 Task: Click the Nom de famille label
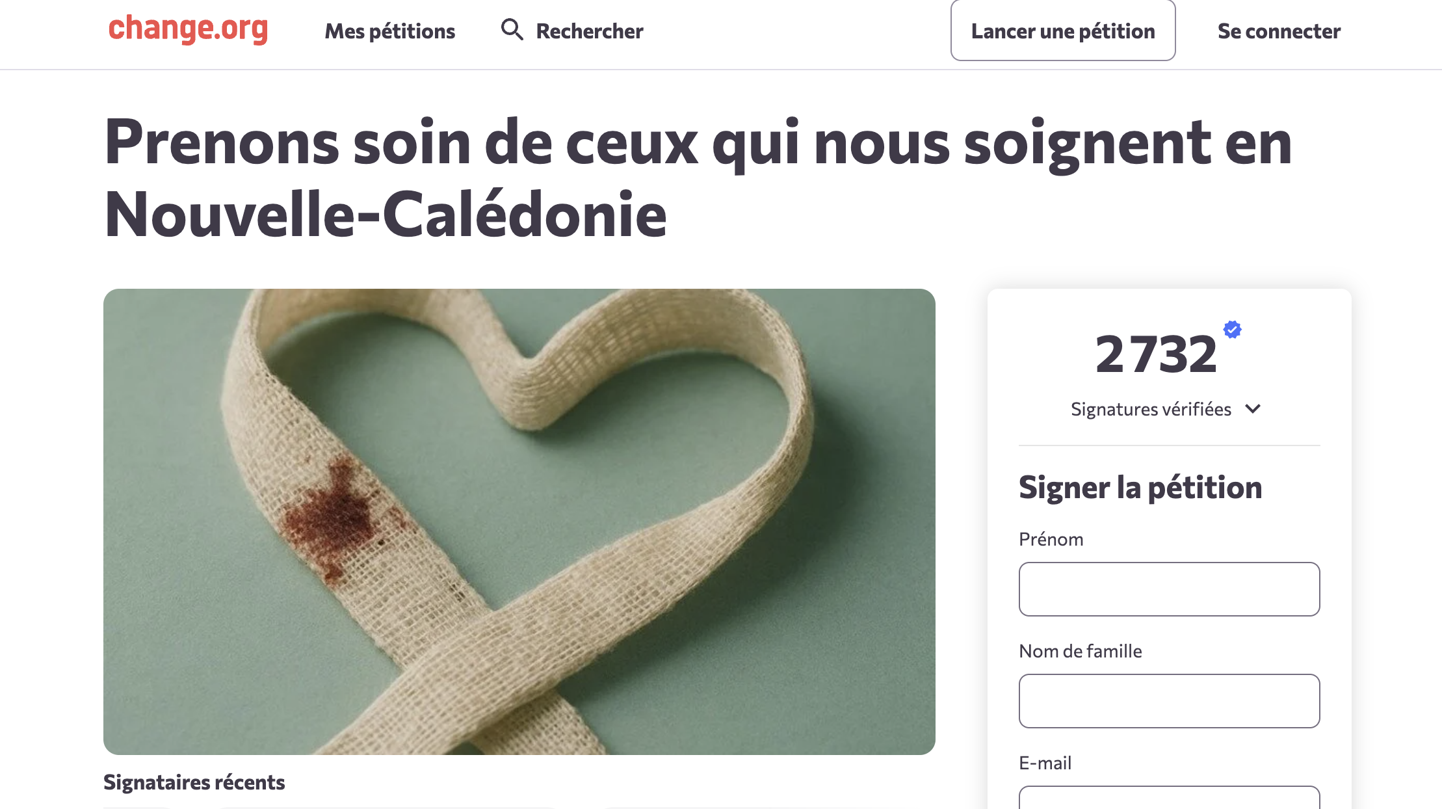tap(1080, 651)
